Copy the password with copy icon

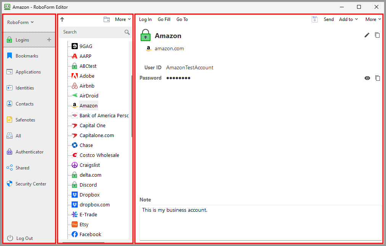point(377,78)
